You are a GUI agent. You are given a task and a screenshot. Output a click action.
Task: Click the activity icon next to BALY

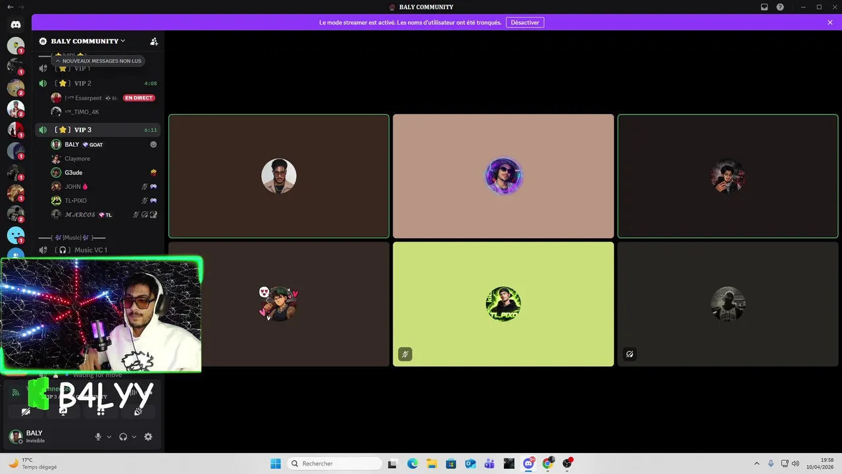click(153, 144)
